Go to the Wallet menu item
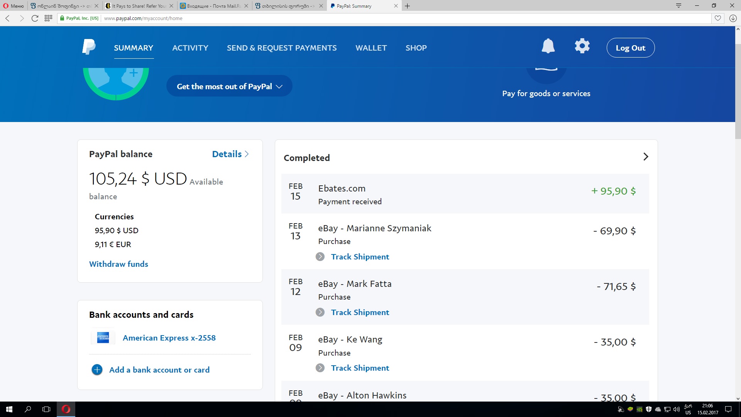Viewport: 741px width, 417px height. click(371, 48)
